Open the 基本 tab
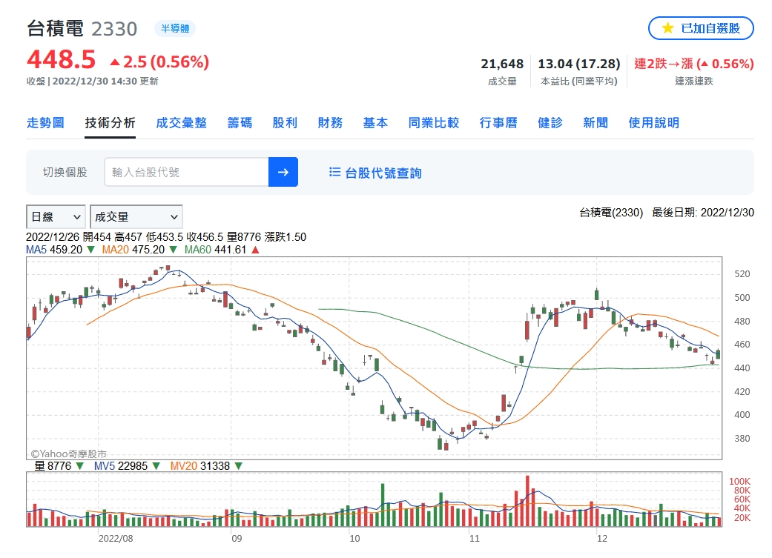This screenshot has width=772, height=558. (375, 122)
